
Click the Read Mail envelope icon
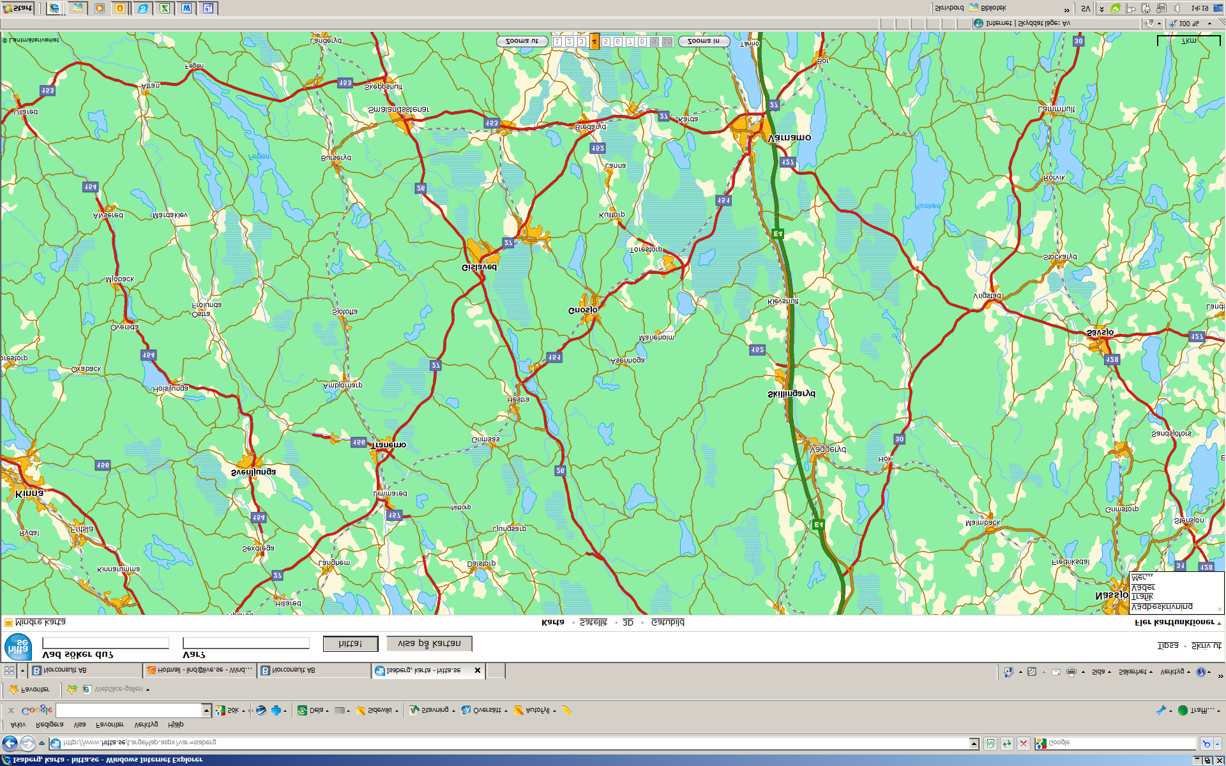coord(1056,672)
